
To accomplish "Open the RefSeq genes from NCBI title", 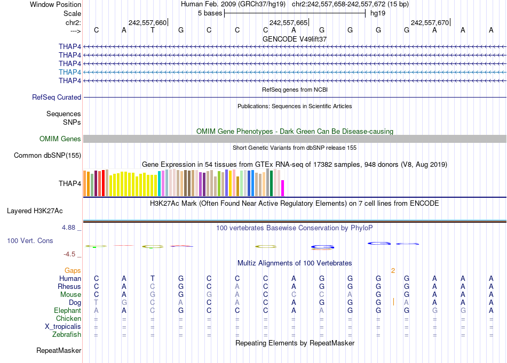I will pyautogui.click(x=295, y=90).
